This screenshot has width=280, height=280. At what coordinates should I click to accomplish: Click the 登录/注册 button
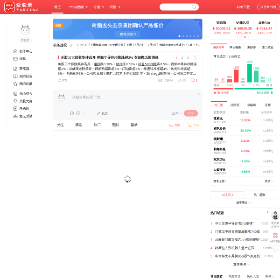(x=268, y=7)
